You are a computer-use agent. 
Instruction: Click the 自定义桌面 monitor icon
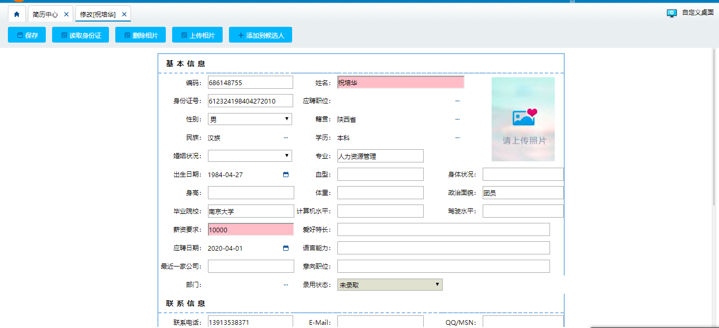coord(672,13)
